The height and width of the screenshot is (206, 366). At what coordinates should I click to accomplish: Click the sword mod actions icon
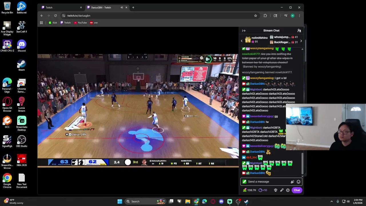pyautogui.click(x=282, y=190)
